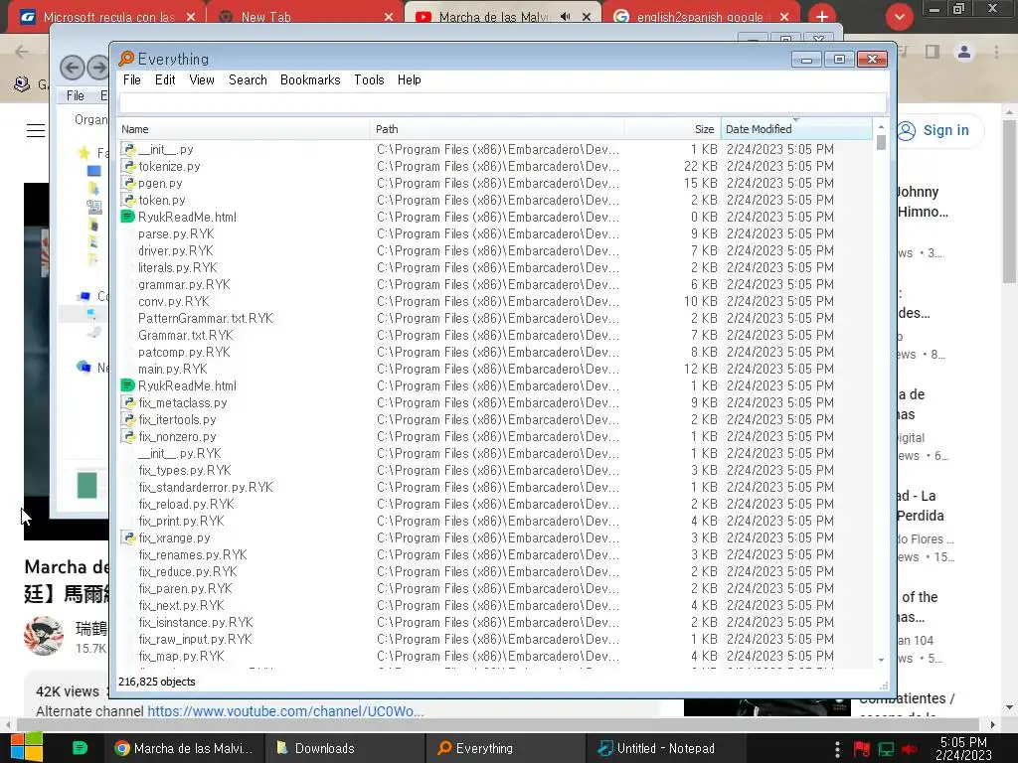This screenshot has width=1018, height=763.
Task: Click Back arrow in the Downloads explorer window
Action: point(72,68)
